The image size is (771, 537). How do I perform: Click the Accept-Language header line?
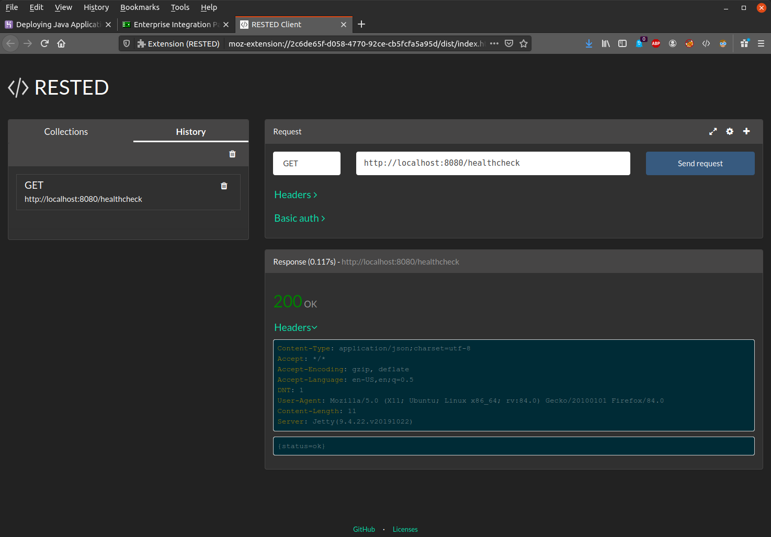coord(345,380)
